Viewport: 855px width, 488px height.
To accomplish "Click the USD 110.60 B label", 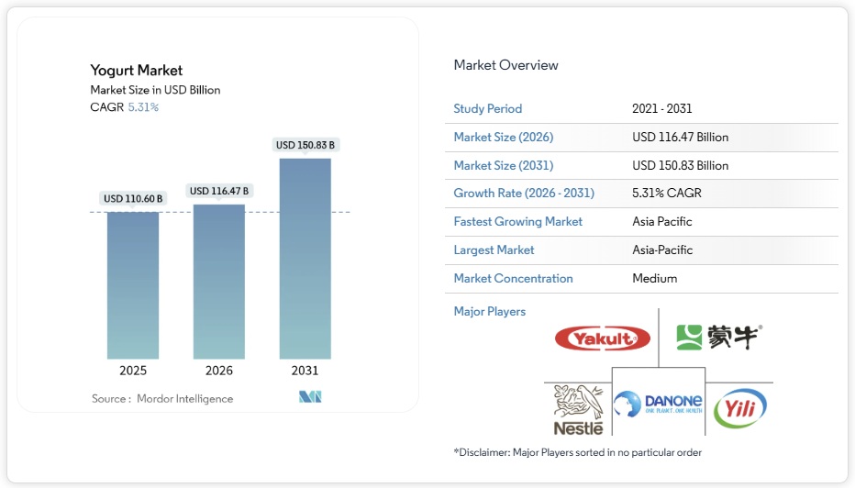I will pos(133,198).
